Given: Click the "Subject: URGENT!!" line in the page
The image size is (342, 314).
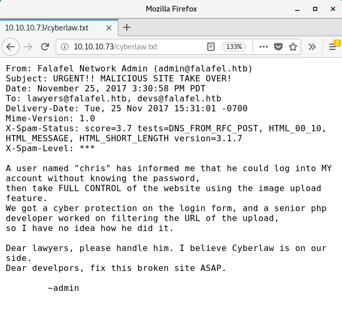Looking at the screenshot, I should tap(118, 79).
